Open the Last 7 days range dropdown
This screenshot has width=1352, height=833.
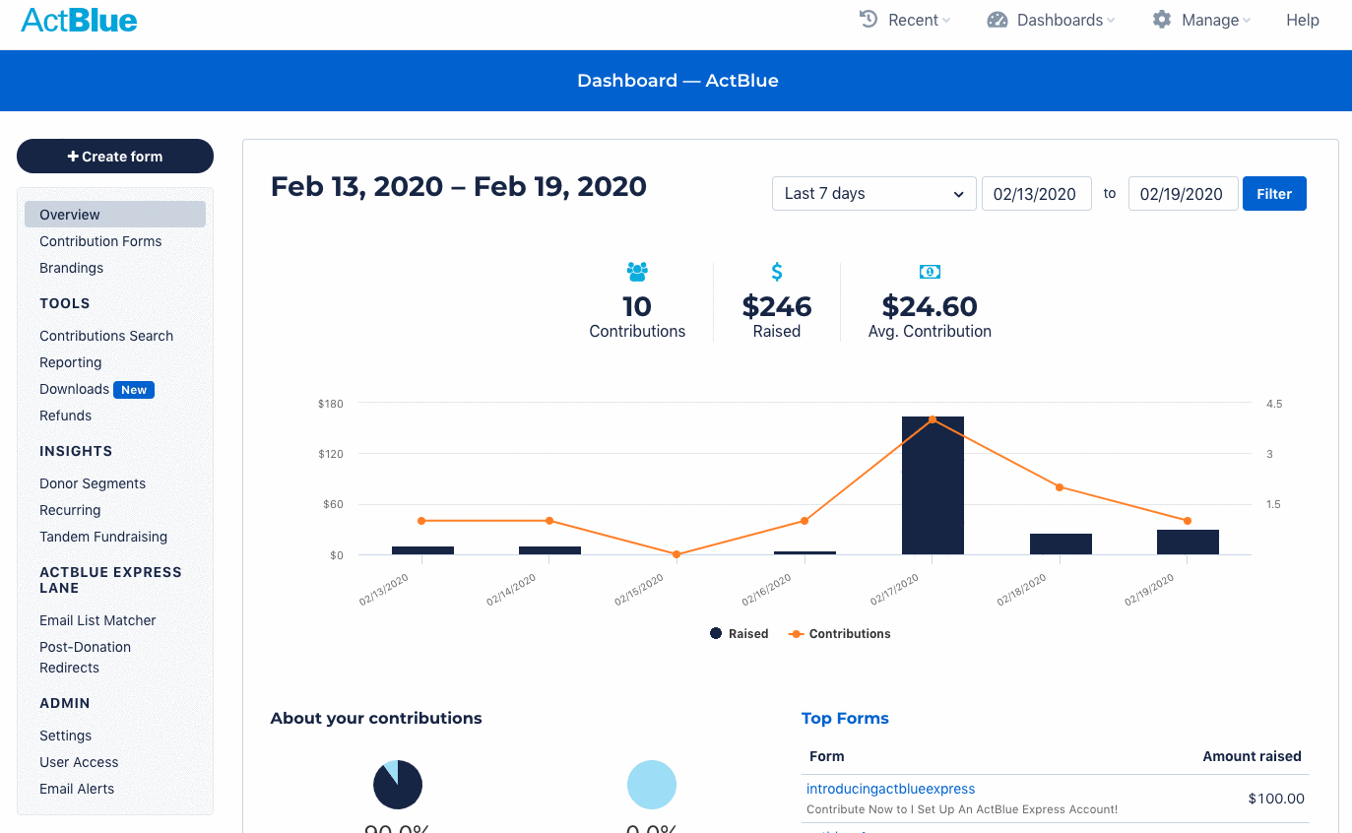click(x=874, y=194)
